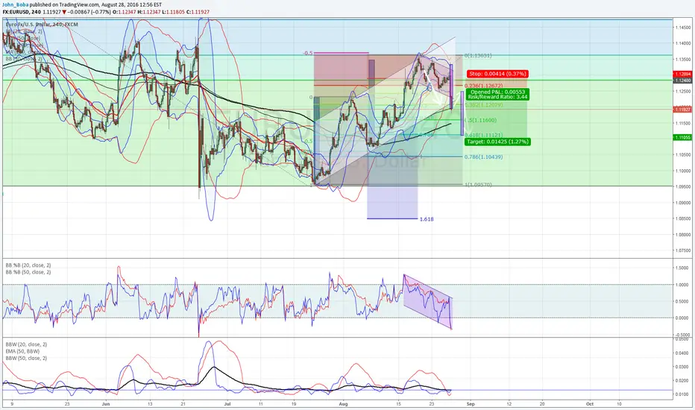Click the open value O:1.12347
Image resolution: width=695 pixels, height=410 pixels.
tap(124, 11)
